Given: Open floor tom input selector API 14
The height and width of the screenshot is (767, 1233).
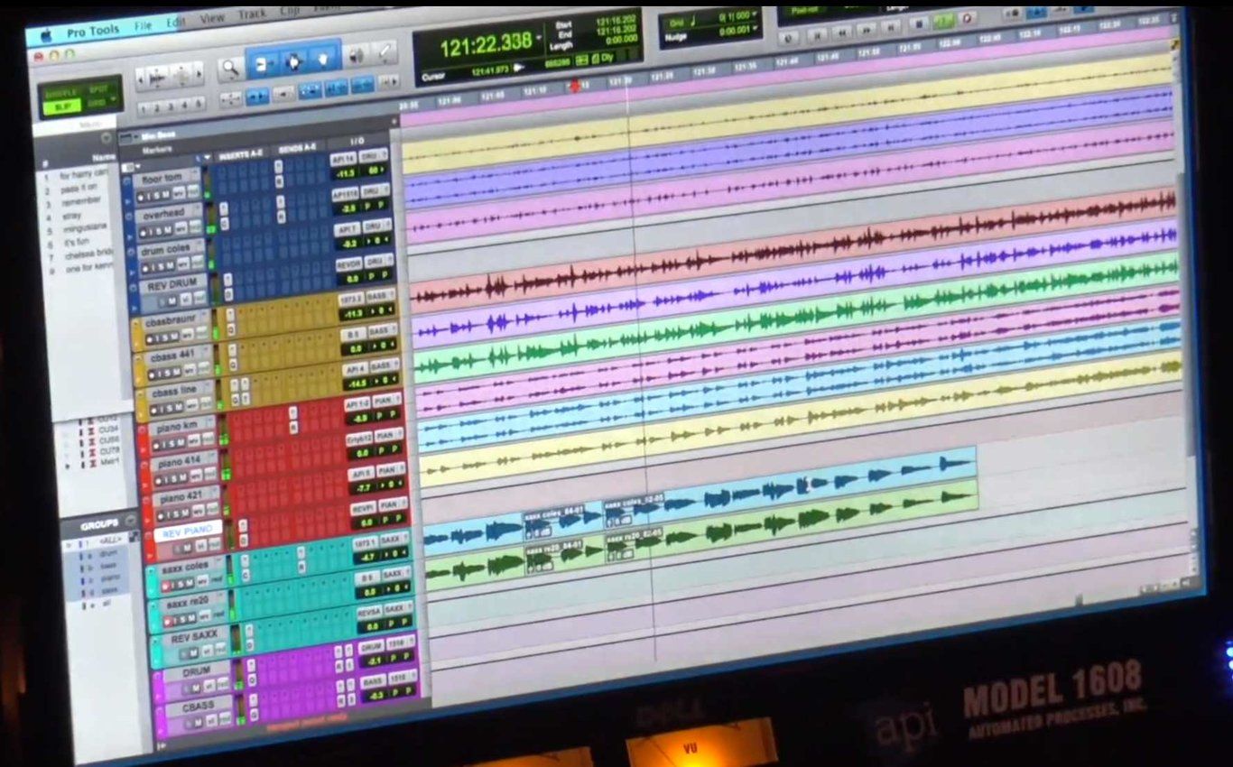Looking at the screenshot, I should click(x=343, y=159).
